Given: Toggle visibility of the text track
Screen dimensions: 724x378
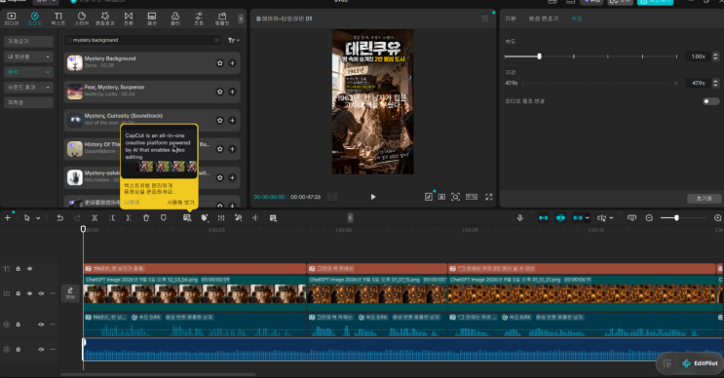Looking at the screenshot, I should pos(29,269).
